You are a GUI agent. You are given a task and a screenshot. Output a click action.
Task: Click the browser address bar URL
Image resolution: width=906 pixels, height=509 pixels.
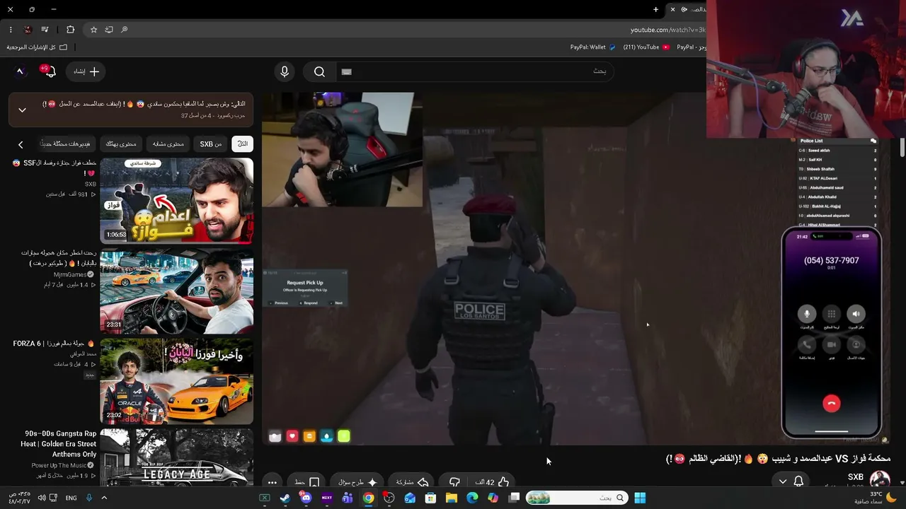coord(667,30)
